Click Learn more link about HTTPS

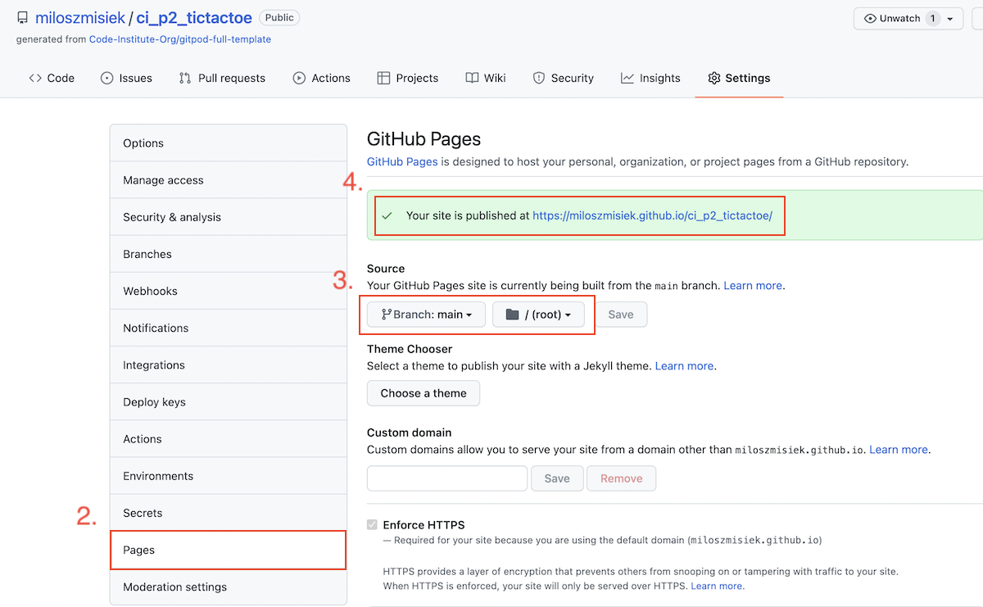[717, 587]
